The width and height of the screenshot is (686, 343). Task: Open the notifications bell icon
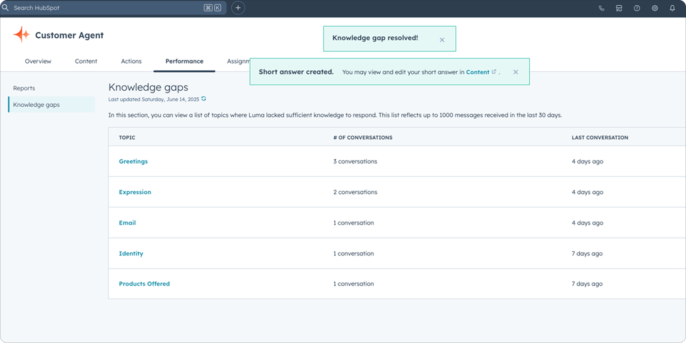pyautogui.click(x=672, y=8)
